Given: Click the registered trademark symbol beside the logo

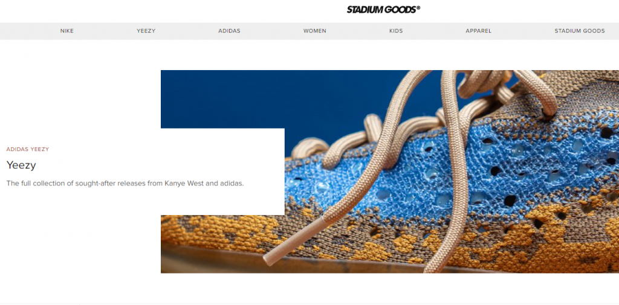Looking at the screenshot, I should click(418, 7).
